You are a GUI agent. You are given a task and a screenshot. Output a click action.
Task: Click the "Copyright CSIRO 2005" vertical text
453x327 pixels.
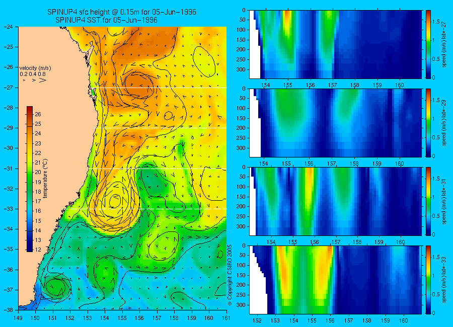(230, 275)
